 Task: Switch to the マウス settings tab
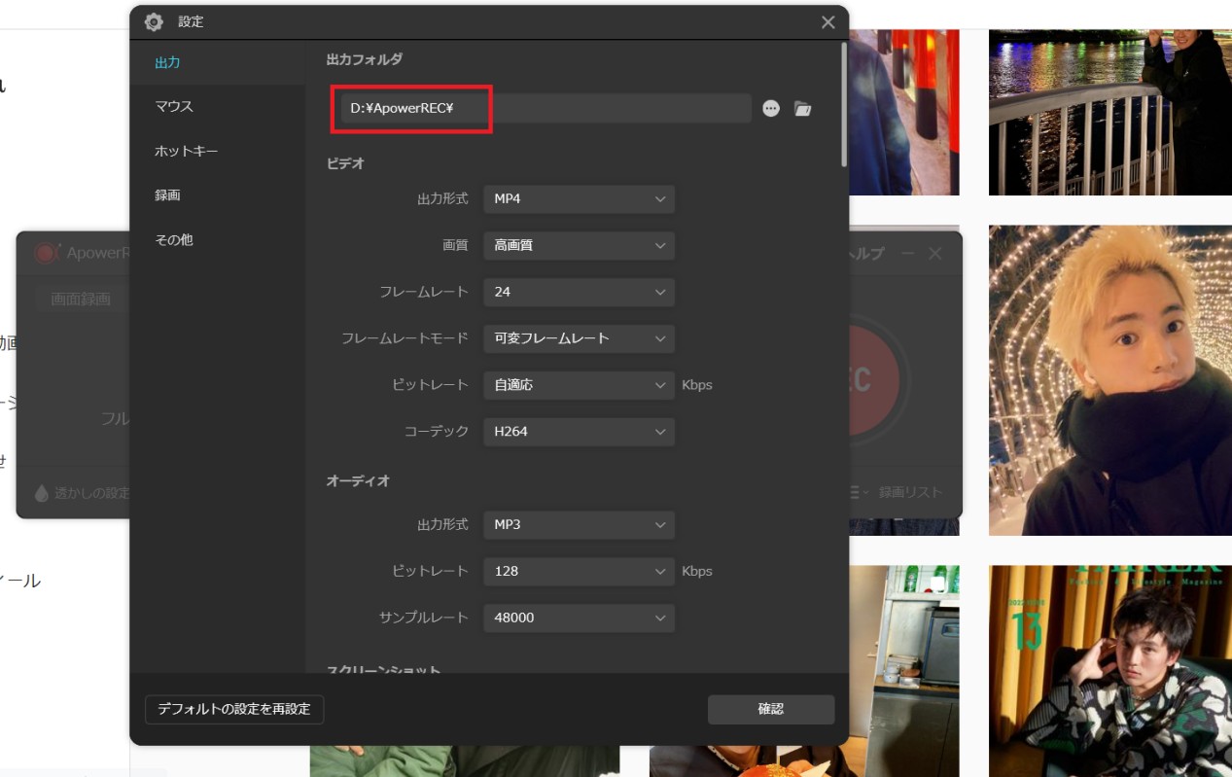[218, 107]
